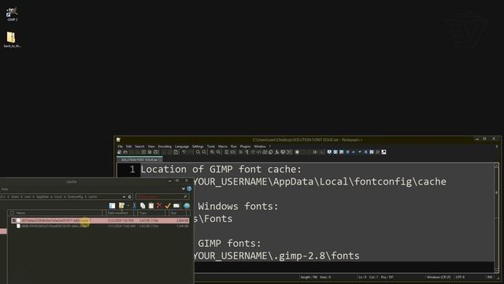Open the Window menu in Notepad++
This screenshot has height=284, width=504.
tap(260, 147)
